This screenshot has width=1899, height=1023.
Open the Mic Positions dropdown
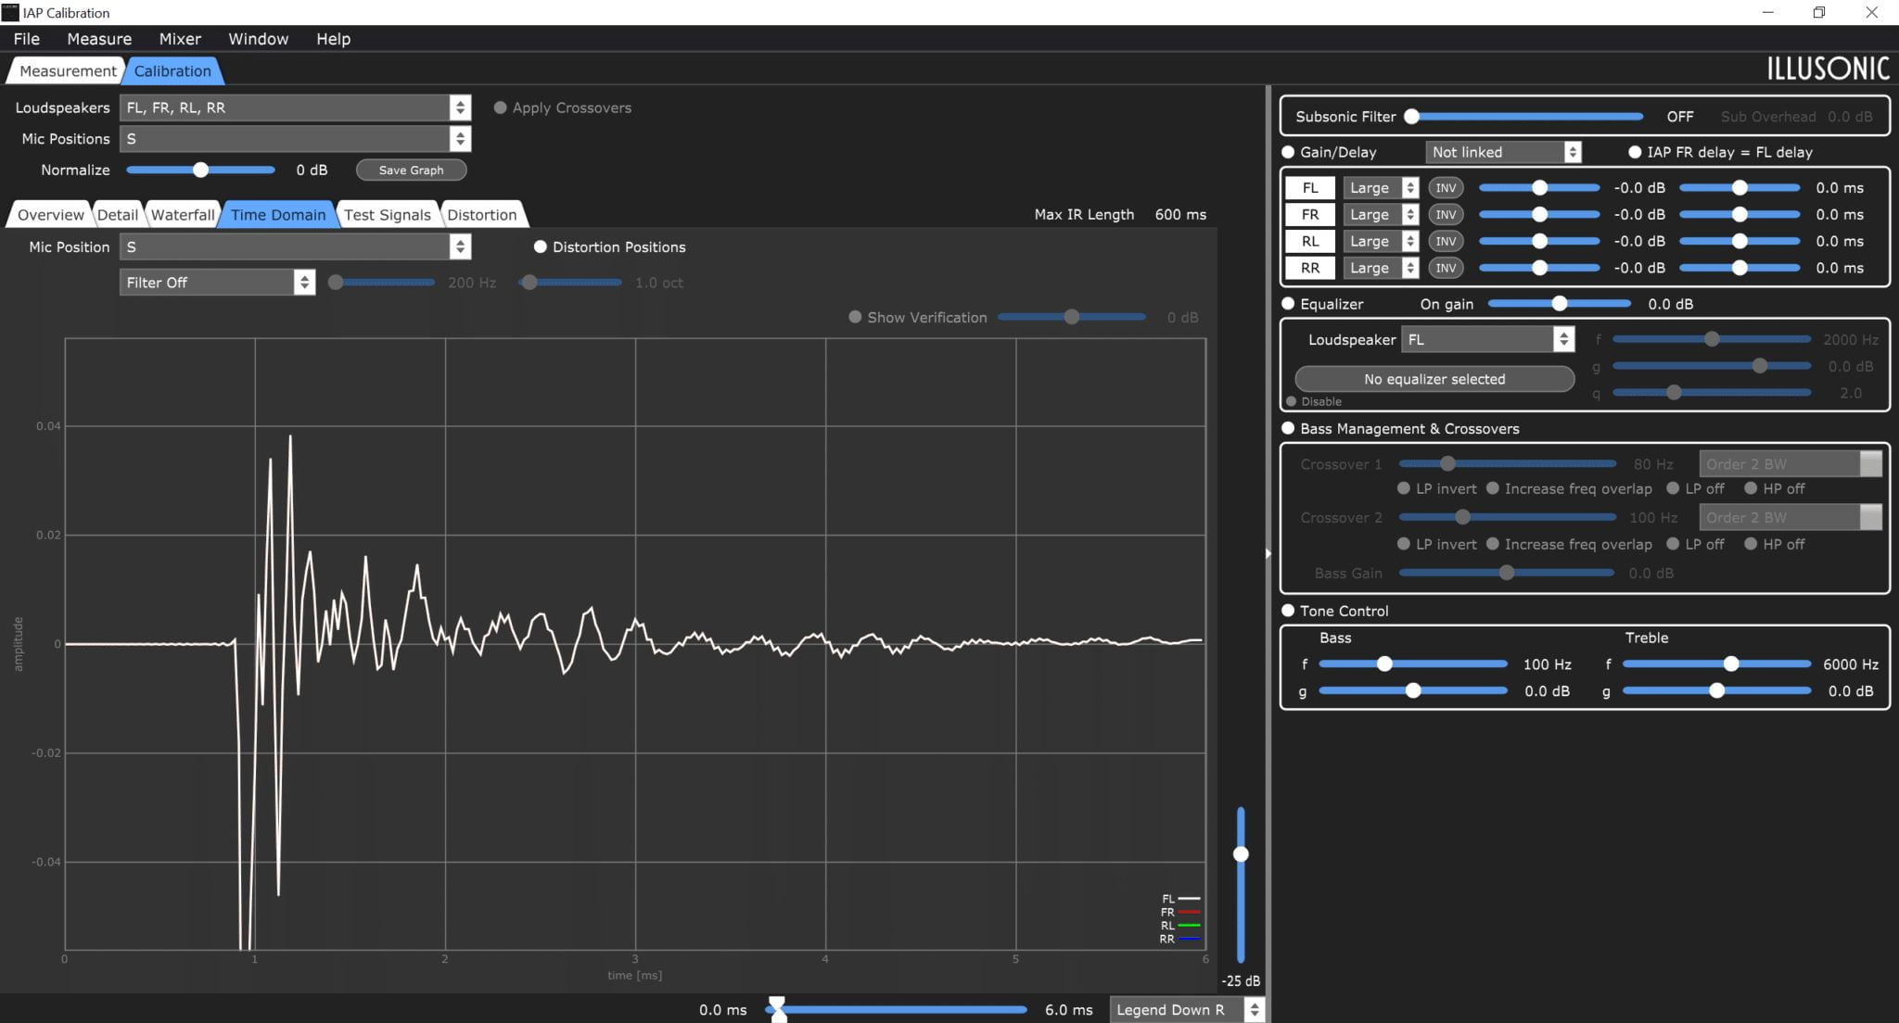point(295,139)
